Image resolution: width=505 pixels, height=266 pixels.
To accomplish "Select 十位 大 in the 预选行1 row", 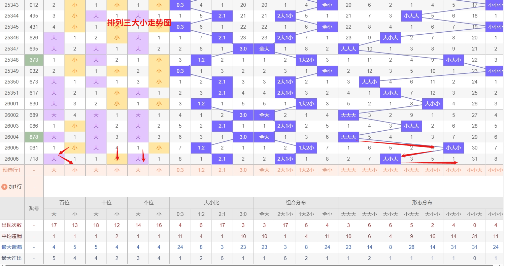I will [96, 170].
